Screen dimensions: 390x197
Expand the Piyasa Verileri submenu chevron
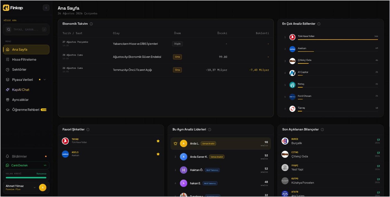pyautogui.click(x=45, y=80)
